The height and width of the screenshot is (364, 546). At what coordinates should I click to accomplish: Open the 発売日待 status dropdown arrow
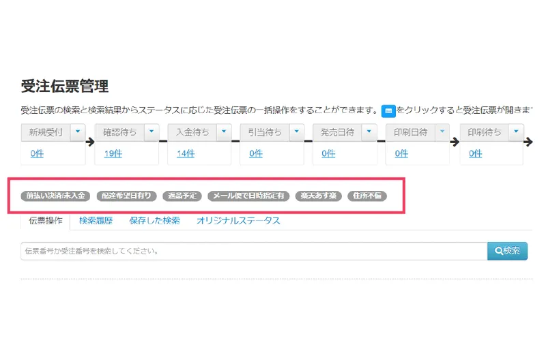369,132
